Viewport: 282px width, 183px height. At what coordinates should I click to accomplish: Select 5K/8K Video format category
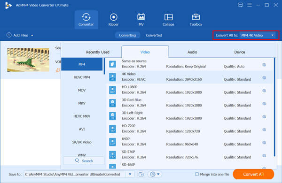click(82, 142)
